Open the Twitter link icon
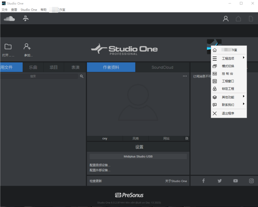The image size is (258, 207). tap(220, 181)
